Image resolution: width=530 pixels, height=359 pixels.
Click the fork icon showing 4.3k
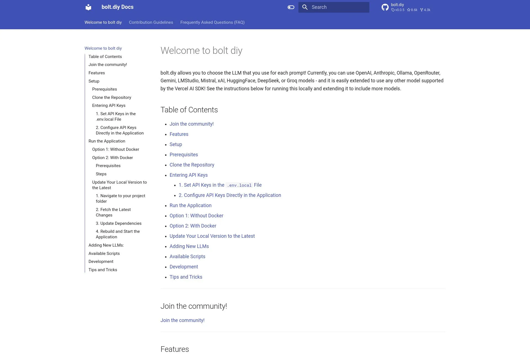(422, 10)
